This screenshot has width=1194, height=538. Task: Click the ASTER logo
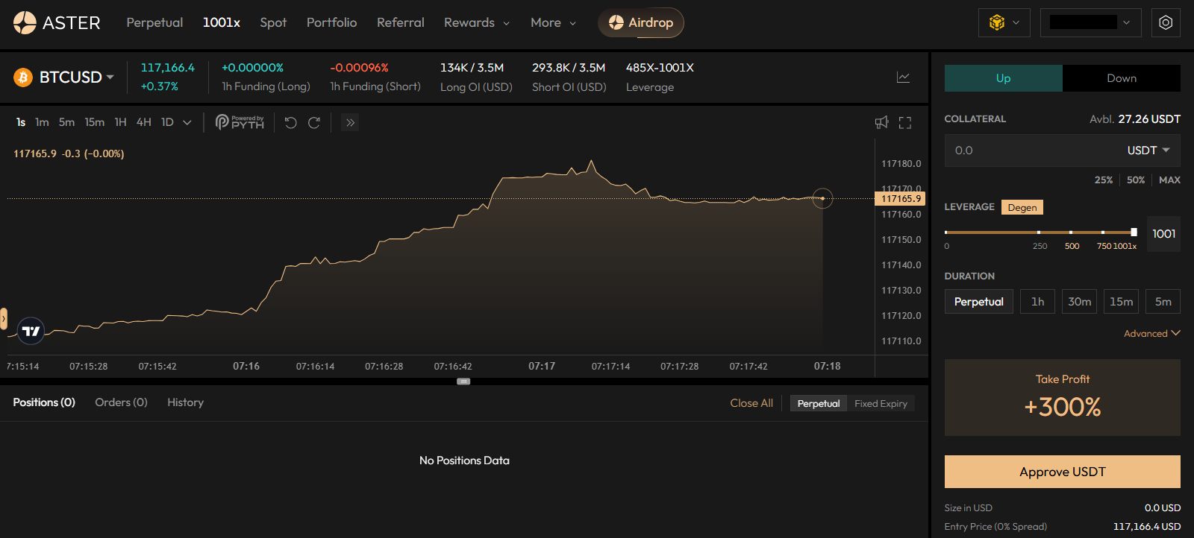click(x=57, y=23)
